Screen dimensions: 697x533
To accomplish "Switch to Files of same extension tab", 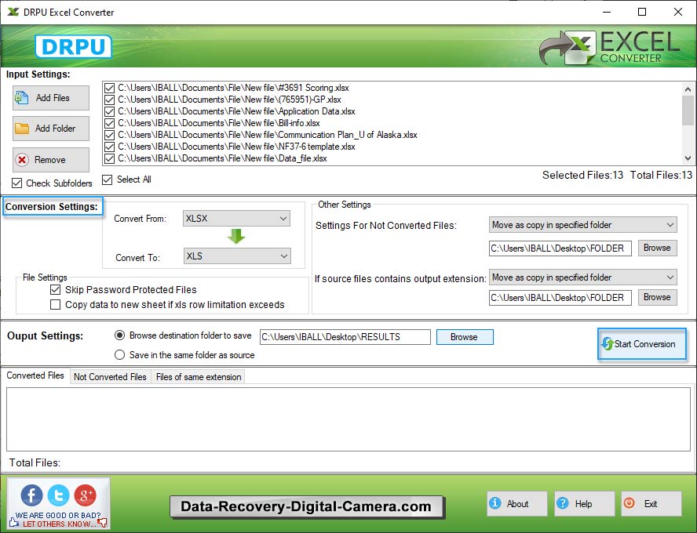I will (199, 377).
